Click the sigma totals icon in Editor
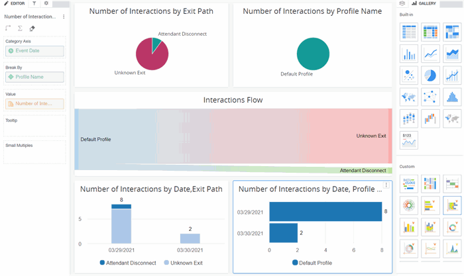The image size is (464, 276). pyautogui.click(x=20, y=28)
